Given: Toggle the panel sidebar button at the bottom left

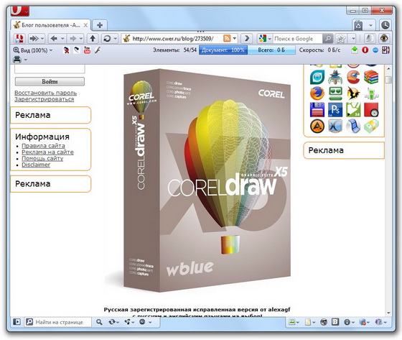Looking at the screenshot, I should pyautogui.click(x=17, y=321).
